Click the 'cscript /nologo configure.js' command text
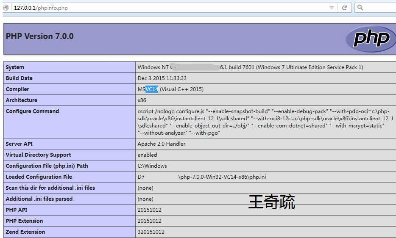The width and height of the screenshot is (396, 238). click(171, 111)
